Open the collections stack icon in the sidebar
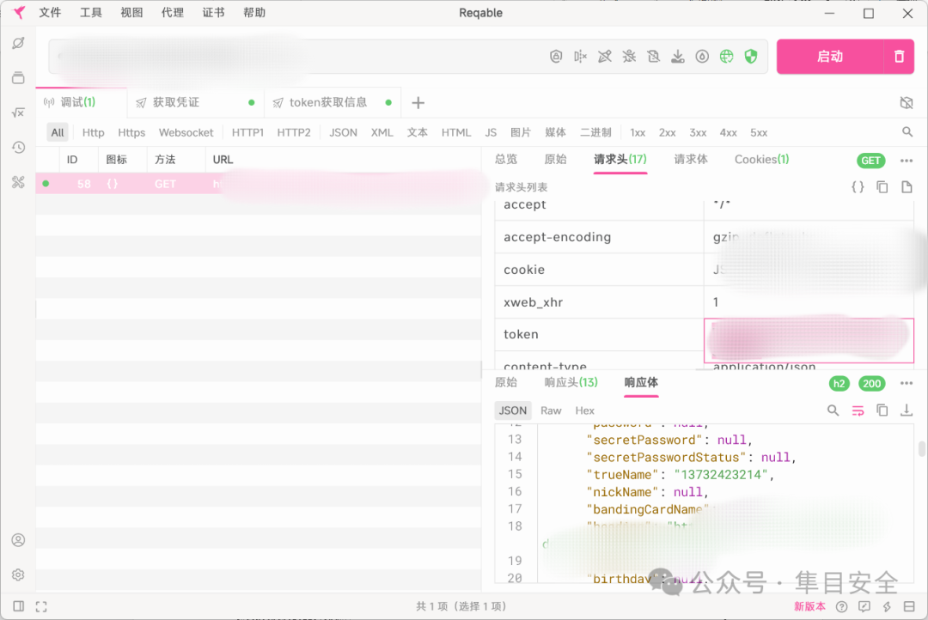Screen dimensions: 928x620 click(18, 77)
